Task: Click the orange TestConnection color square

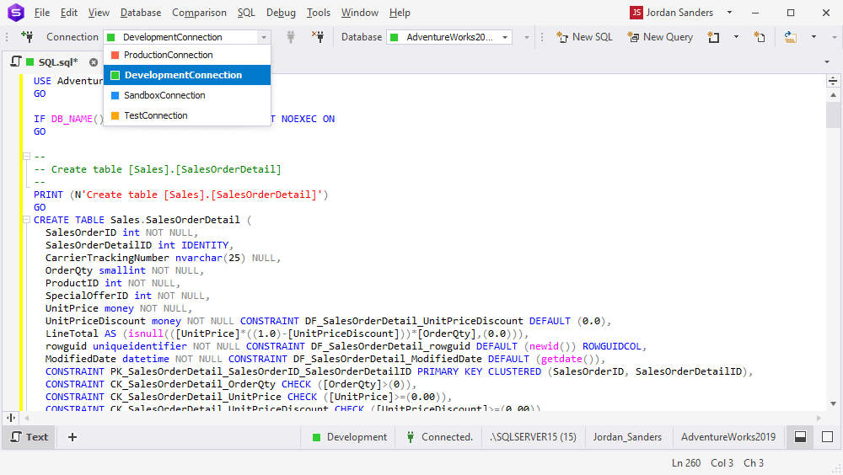Action: click(115, 115)
